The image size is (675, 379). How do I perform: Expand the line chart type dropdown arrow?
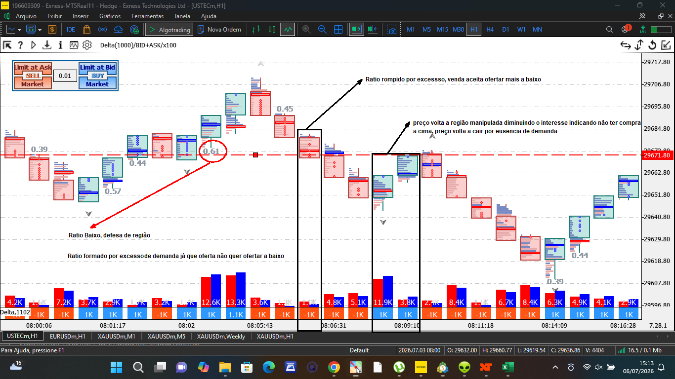[19, 30]
